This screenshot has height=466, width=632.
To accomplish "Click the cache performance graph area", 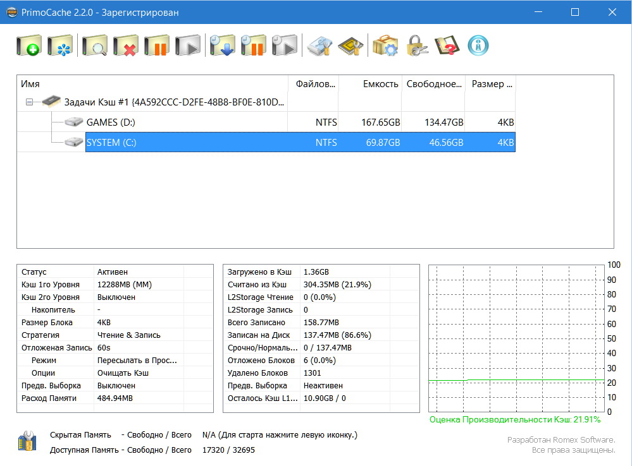I will 517,338.
